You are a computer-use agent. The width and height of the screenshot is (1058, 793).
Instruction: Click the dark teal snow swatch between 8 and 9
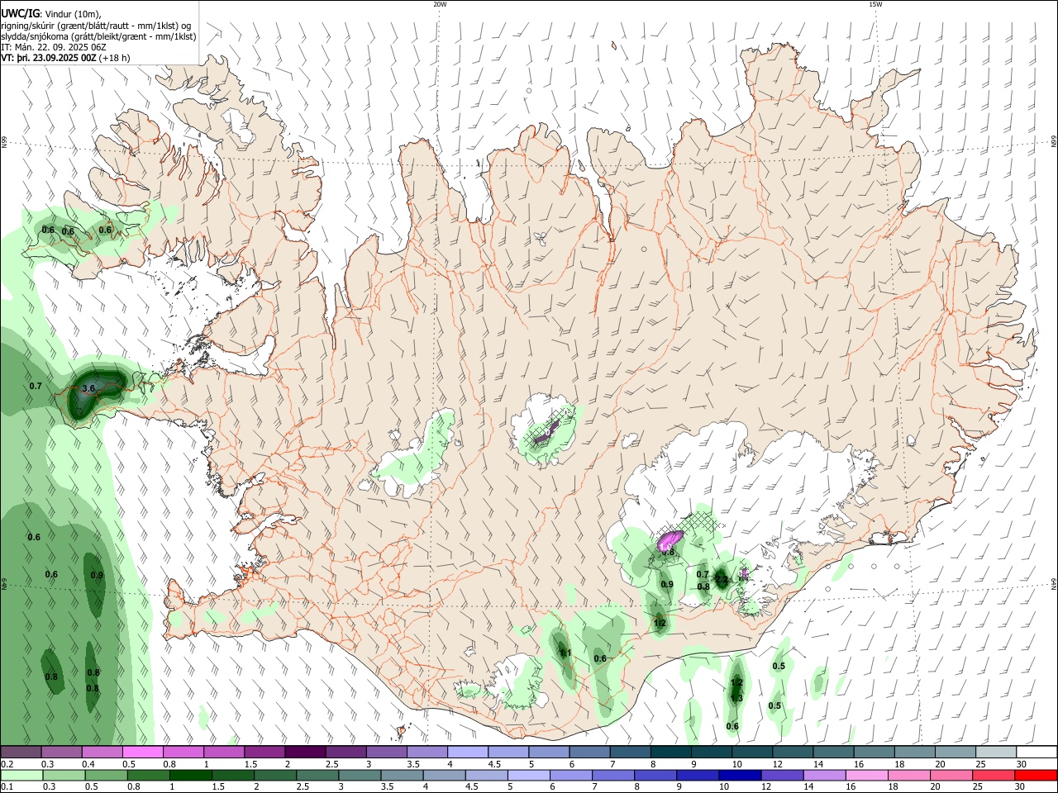click(x=670, y=752)
